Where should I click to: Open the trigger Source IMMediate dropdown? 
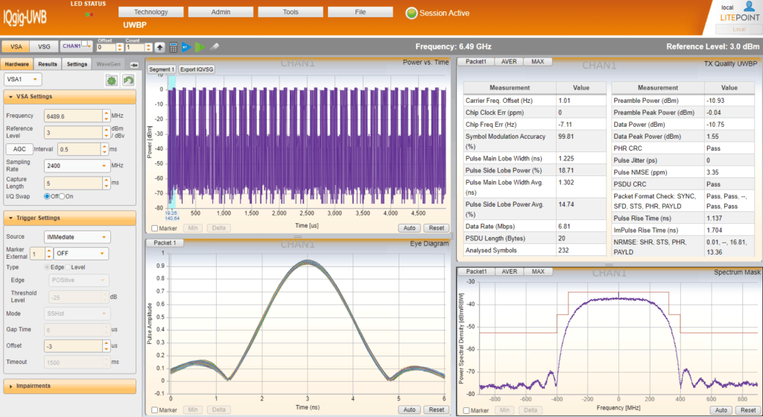pyautogui.click(x=77, y=236)
